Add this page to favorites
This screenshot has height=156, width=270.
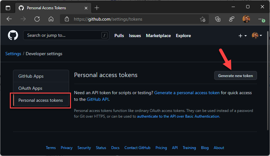click(202, 19)
